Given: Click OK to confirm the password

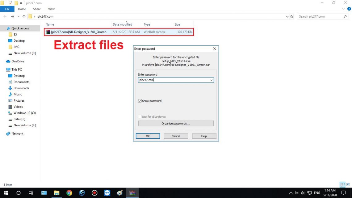Looking at the screenshot, I should (x=148, y=136).
